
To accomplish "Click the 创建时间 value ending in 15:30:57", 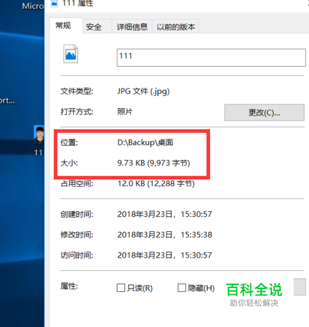I will [164, 214].
